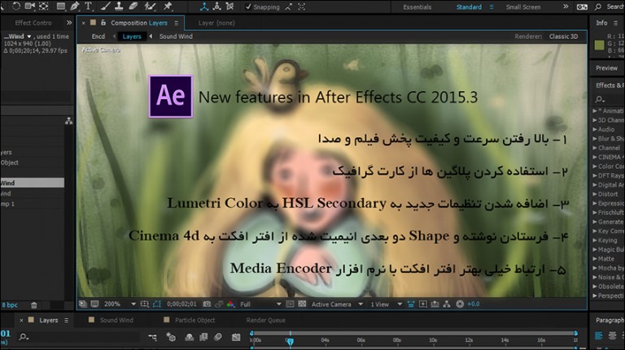The height and width of the screenshot is (350, 625).
Task: Switch to the Small Screen workspace
Action: pos(523,7)
